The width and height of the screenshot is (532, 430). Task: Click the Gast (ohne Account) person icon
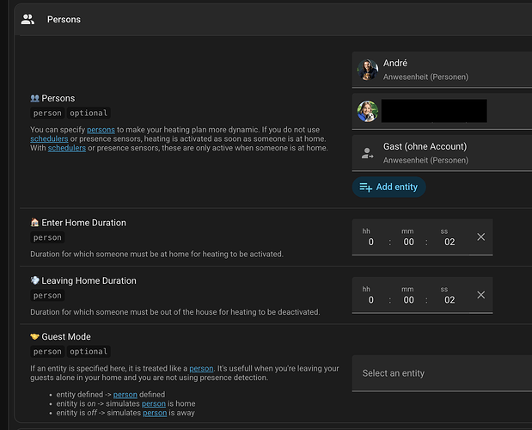367,153
